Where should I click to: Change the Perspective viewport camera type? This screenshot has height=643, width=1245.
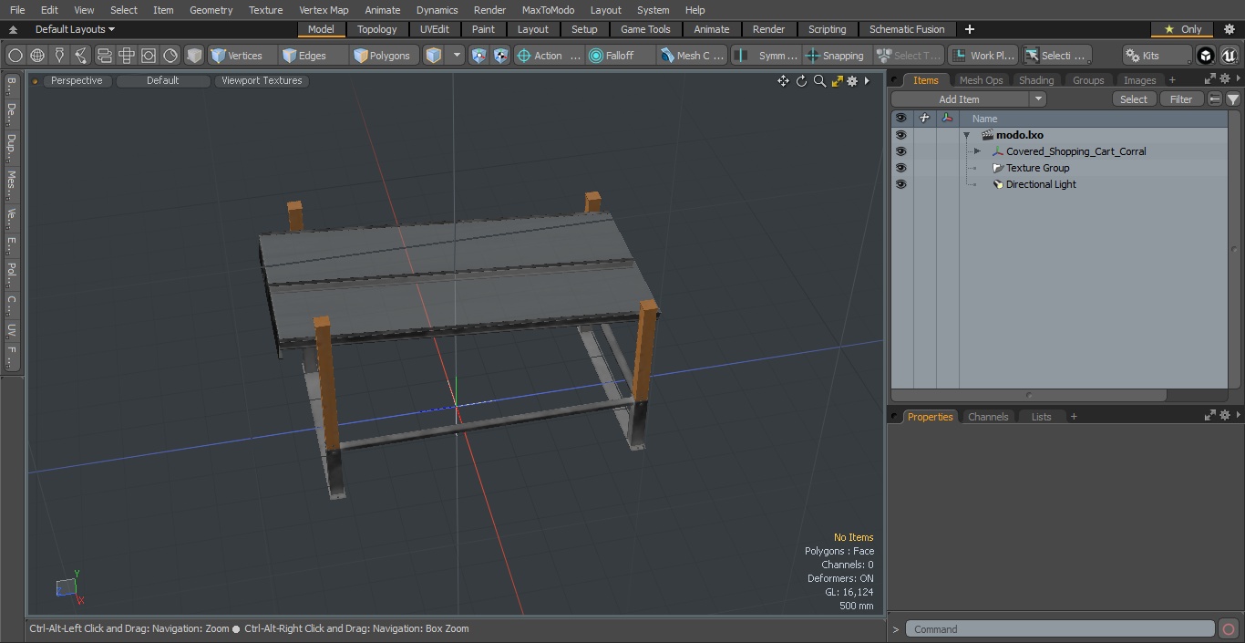click(77, 80)
